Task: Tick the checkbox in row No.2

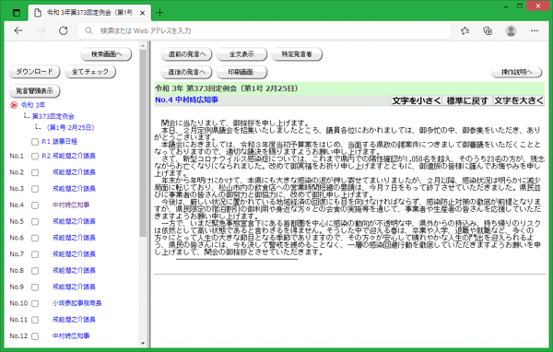Action: point(35,172)
